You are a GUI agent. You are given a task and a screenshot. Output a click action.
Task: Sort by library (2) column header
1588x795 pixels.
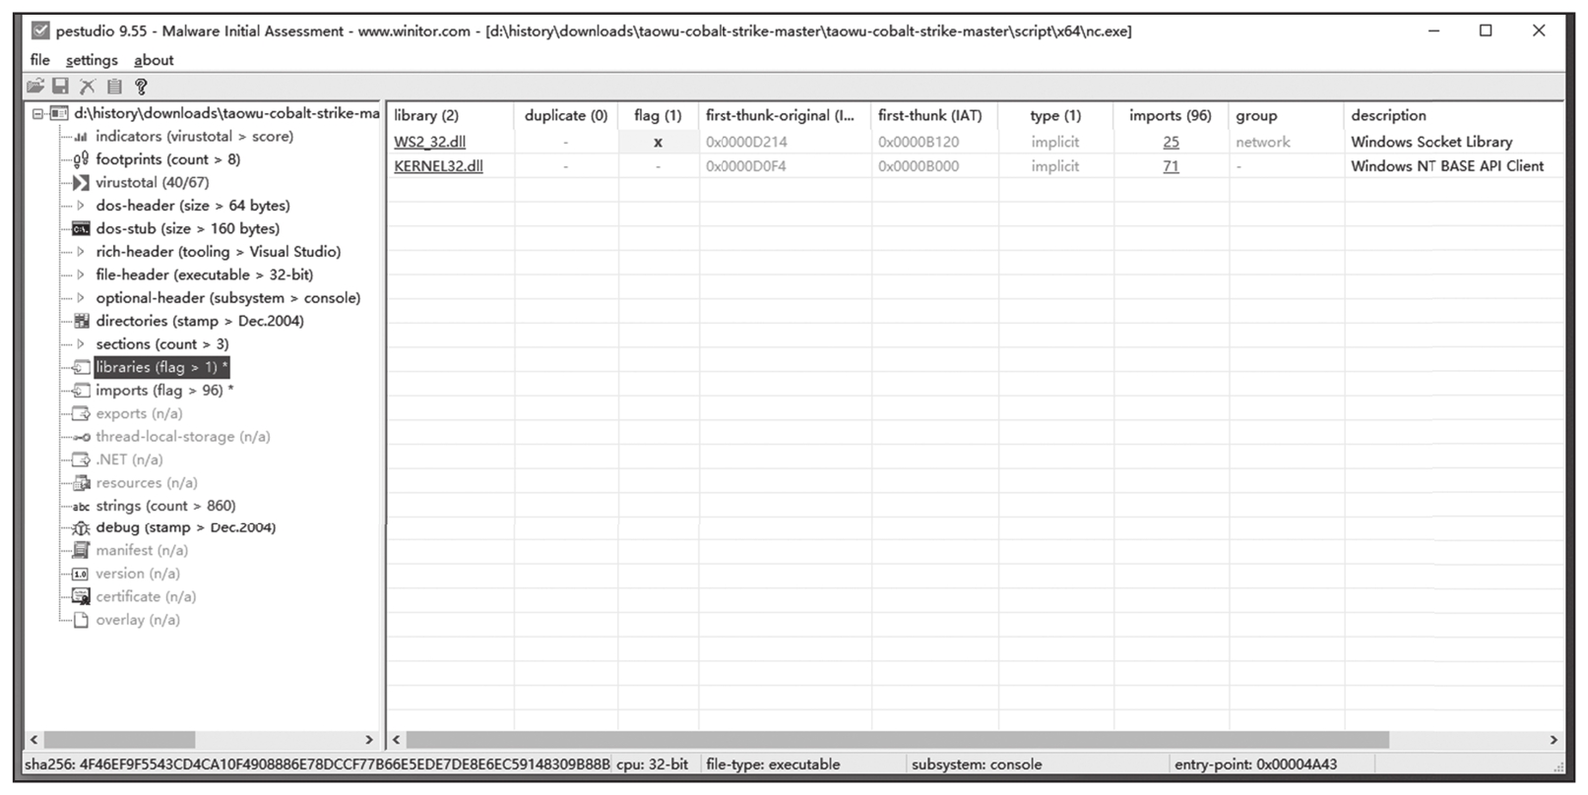pos(450,115)
